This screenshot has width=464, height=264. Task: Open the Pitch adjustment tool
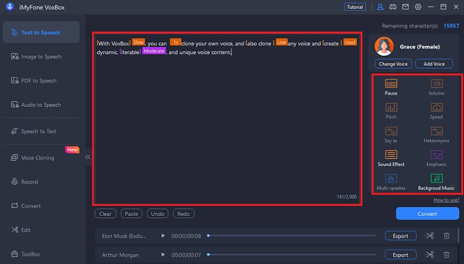[x=391, y=107]
